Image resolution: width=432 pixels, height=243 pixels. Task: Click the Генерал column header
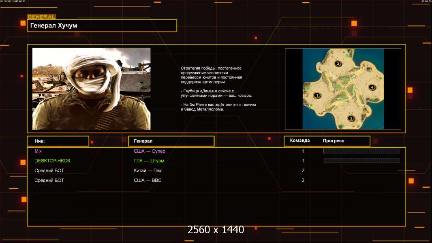[171, 141]
